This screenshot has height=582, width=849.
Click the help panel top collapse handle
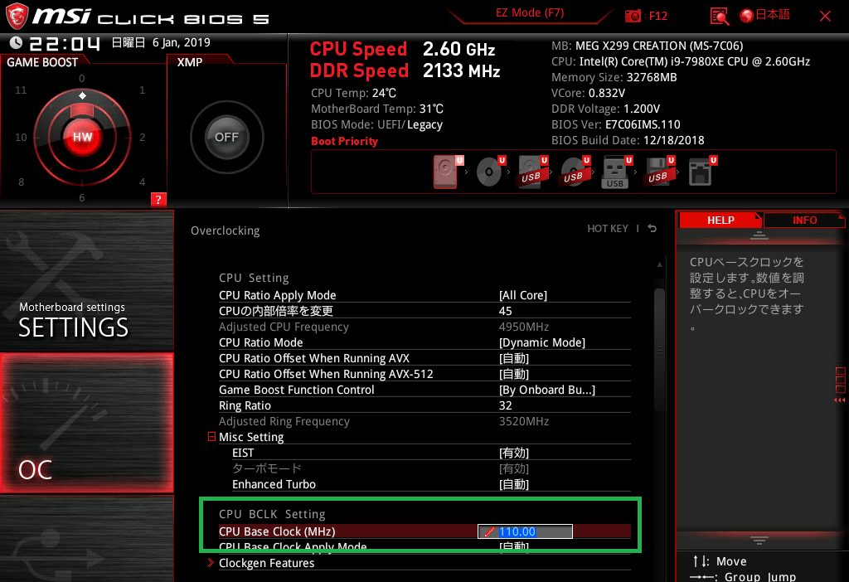pos(759,235)
